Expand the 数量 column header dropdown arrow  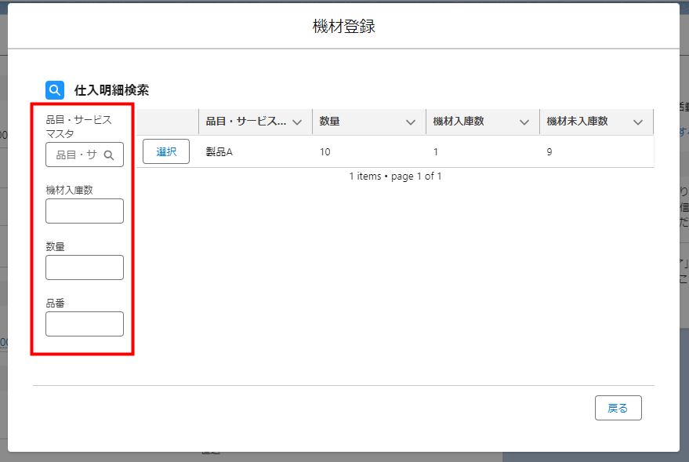pyautogui.click(x=411, y=122)
